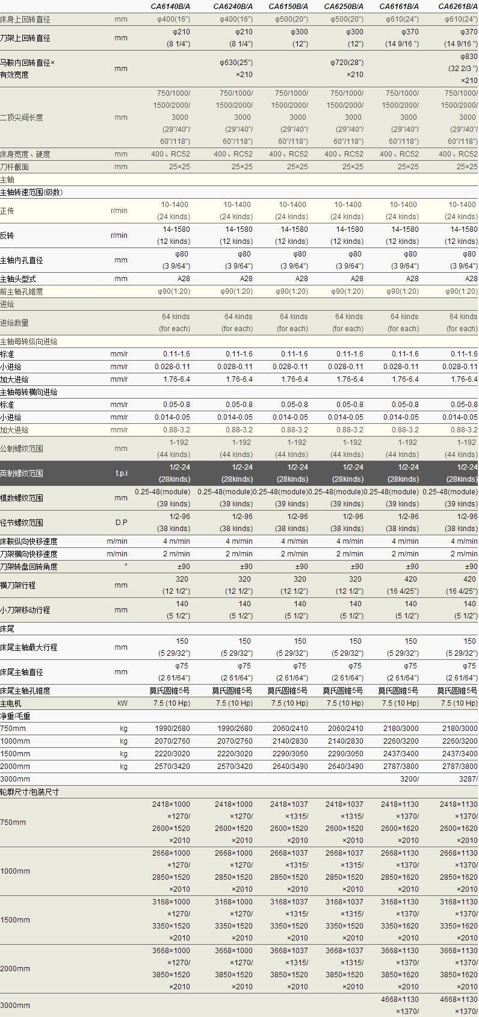Select the t.p.i unit in the highlighted row
This screenshot has width=479, height=1017.
tap(122, 473)
